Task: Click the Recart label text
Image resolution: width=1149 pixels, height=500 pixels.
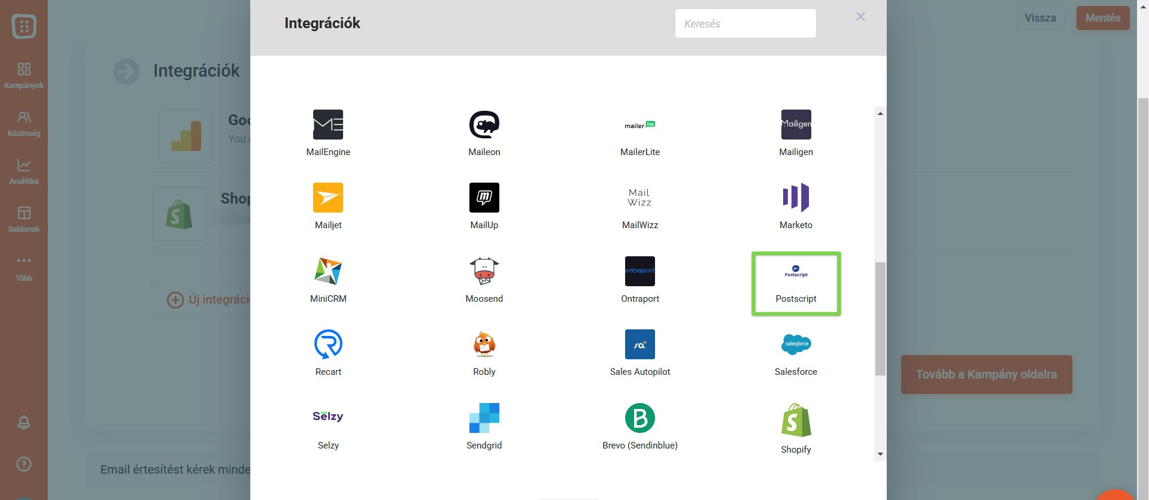Action: 328,372
